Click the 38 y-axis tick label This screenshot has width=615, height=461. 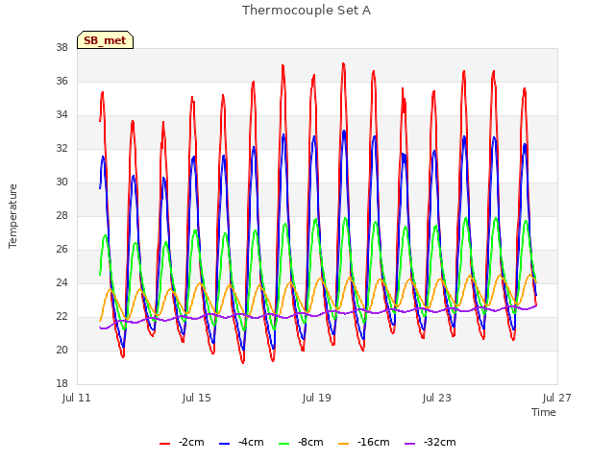coord(61,47)
